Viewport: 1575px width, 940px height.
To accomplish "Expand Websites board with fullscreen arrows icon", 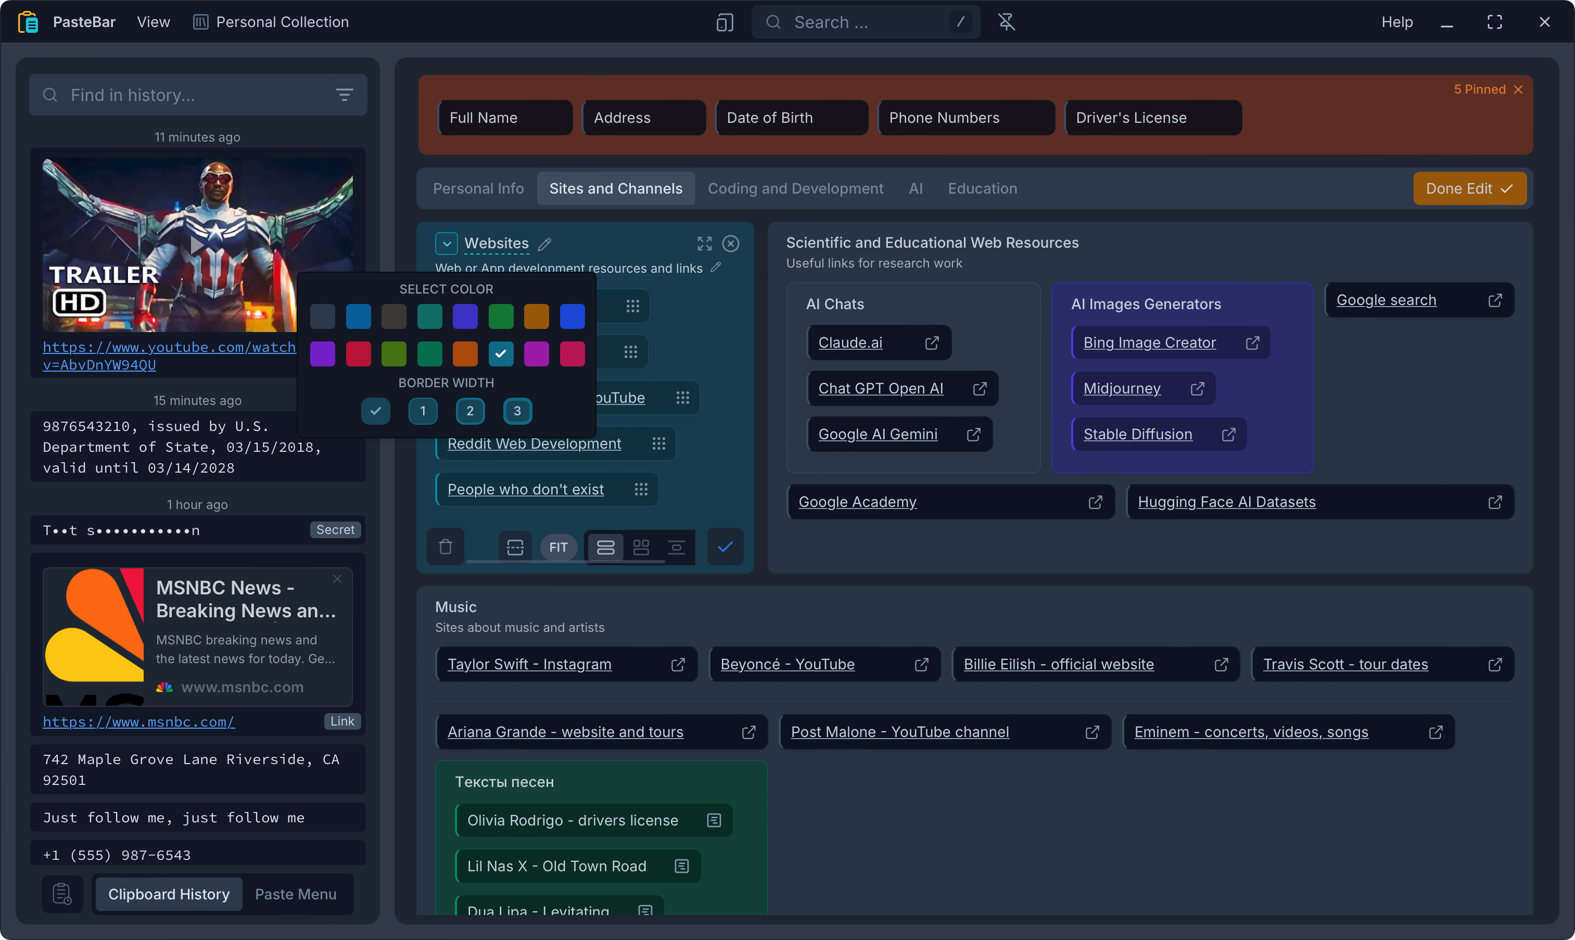I will [x=704, y=244].
